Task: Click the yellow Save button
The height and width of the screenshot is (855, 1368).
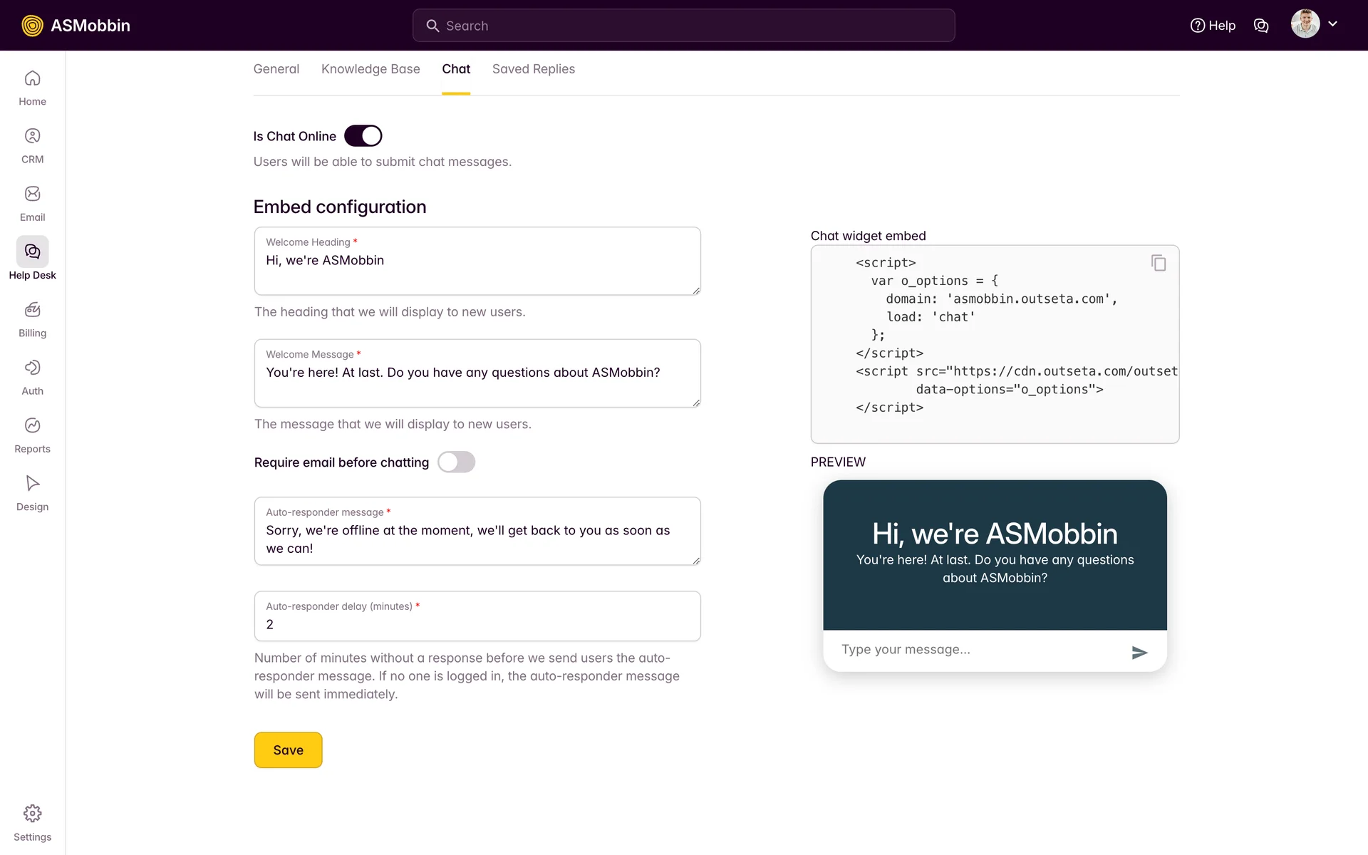Action: (x=288, y=750)
